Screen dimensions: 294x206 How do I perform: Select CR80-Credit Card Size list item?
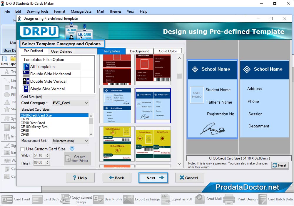pos(54,115)
